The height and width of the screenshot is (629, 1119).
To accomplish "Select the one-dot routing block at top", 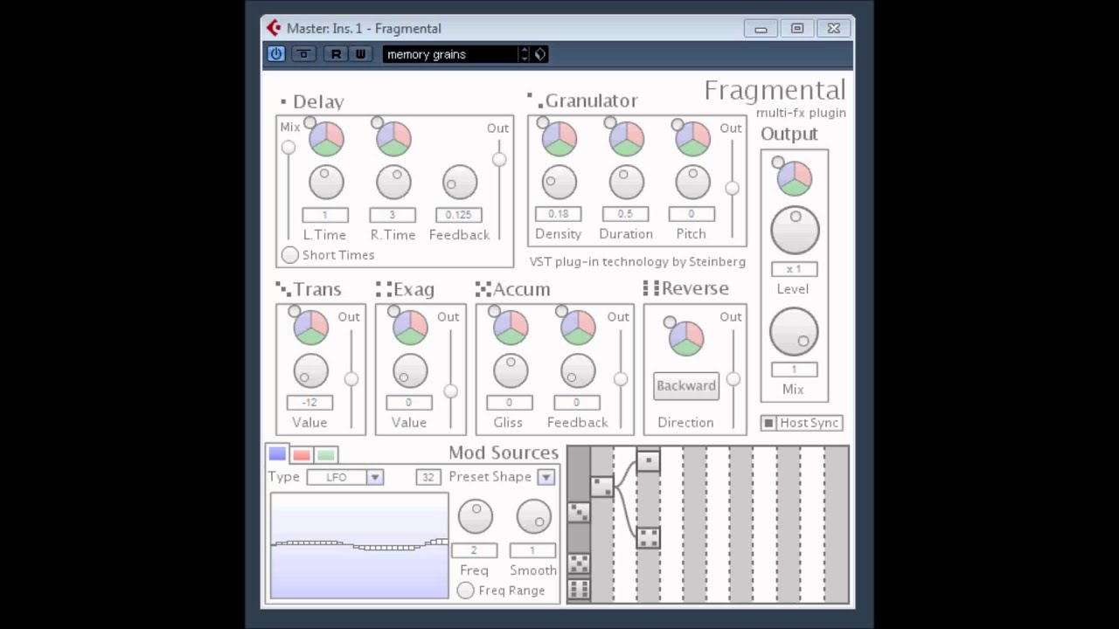I will point(648,460).
